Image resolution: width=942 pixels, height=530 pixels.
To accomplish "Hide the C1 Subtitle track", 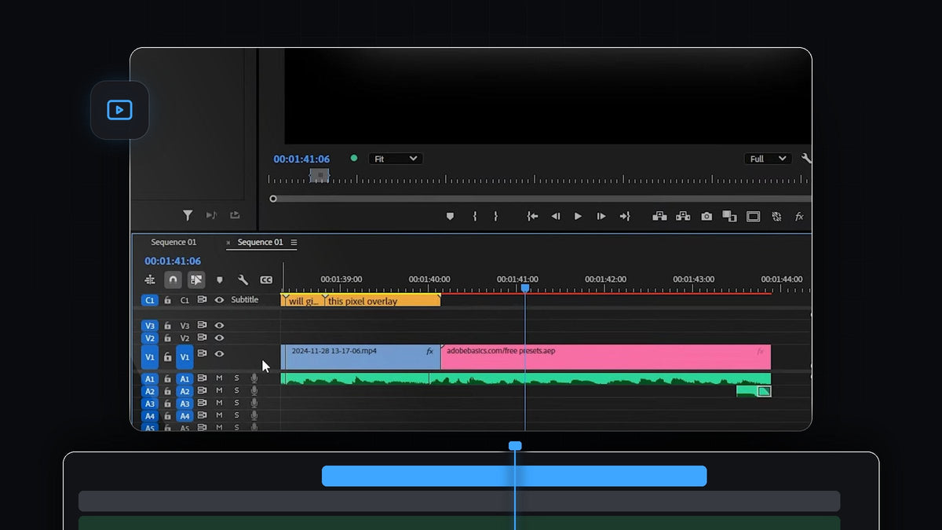I will (220, 300).
